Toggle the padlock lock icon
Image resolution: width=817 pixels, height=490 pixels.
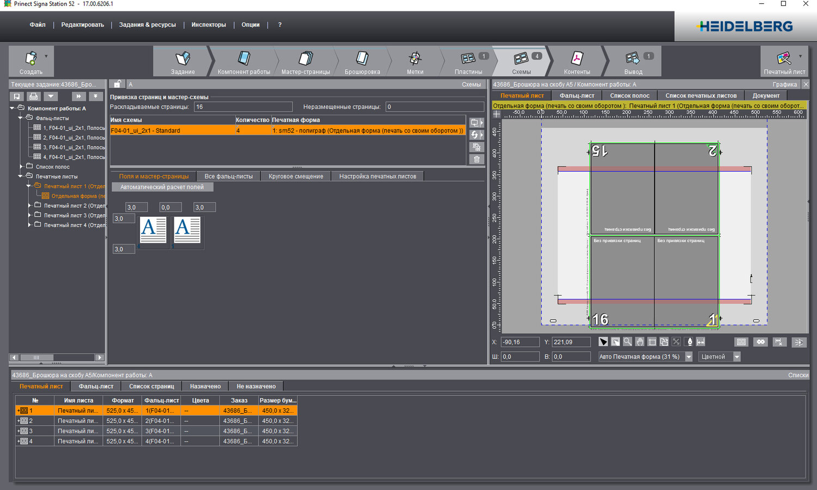click(117, 84)
